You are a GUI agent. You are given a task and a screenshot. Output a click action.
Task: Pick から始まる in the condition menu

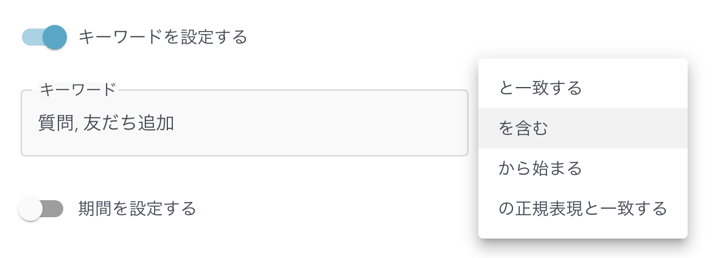(540, 168)
